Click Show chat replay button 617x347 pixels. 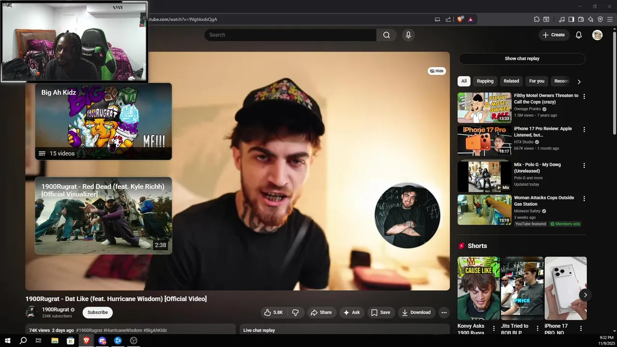(x=522, y=58)
